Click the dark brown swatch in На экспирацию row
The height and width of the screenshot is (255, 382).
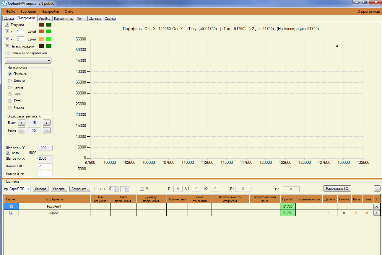pos(42,46)
